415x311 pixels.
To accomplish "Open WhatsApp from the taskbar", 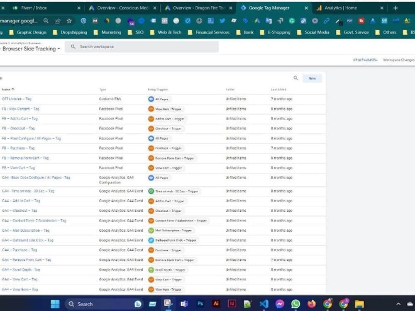I will [295, 304].
